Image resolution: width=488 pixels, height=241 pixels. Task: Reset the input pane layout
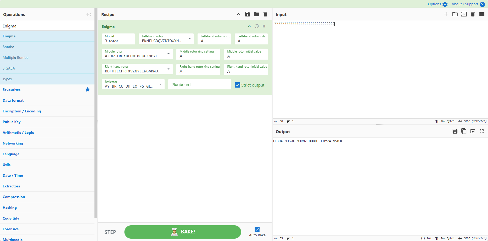481,14
